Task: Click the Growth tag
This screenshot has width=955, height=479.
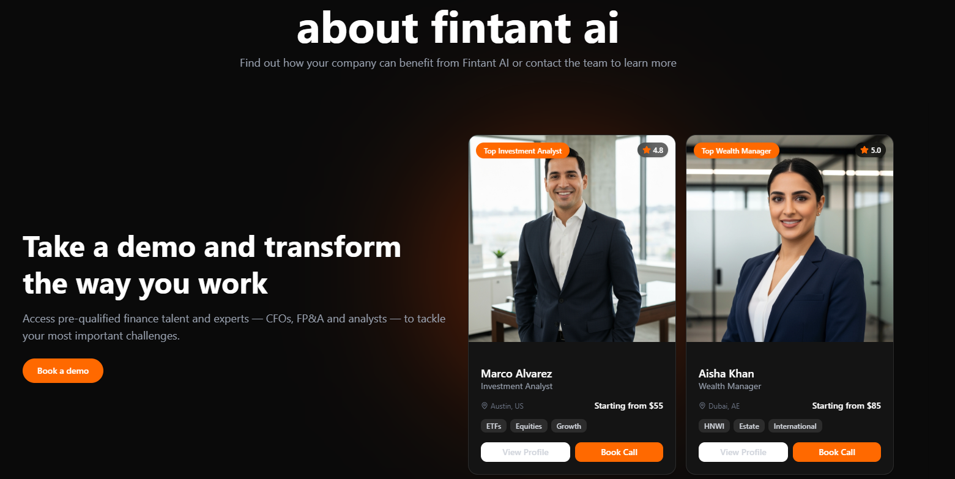Action: [x=569, y=426]
